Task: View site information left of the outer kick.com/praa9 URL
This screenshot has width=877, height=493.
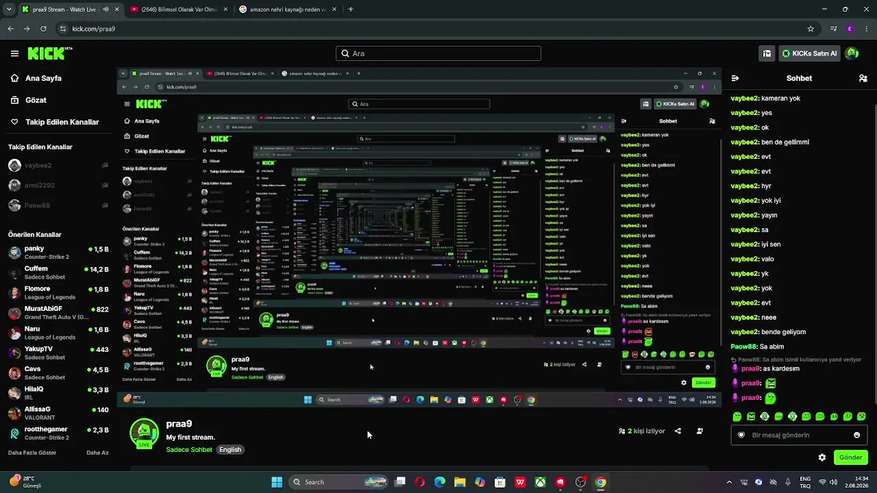Action: tap(63, 29)
